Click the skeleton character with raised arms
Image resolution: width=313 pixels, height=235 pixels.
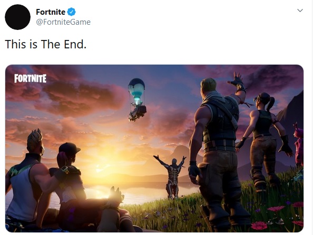(172, 176)
